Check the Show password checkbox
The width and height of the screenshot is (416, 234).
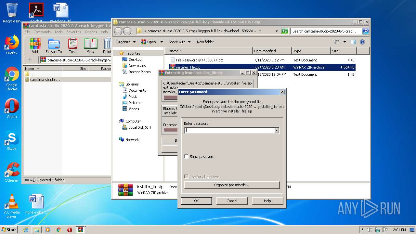point(186,157)
